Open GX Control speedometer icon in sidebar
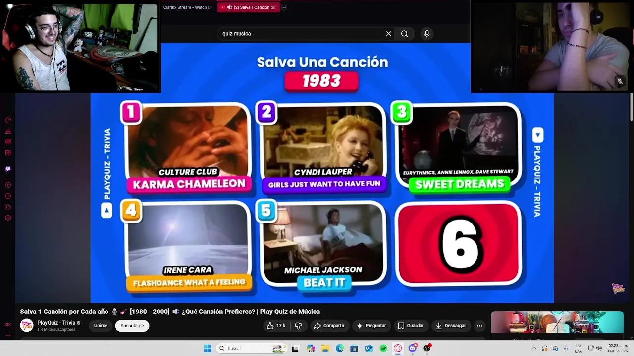Viewport: 634px width, 356px height. pos(8,120)
